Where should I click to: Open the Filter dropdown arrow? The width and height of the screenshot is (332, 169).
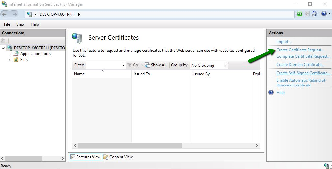[x=123, y=65]
